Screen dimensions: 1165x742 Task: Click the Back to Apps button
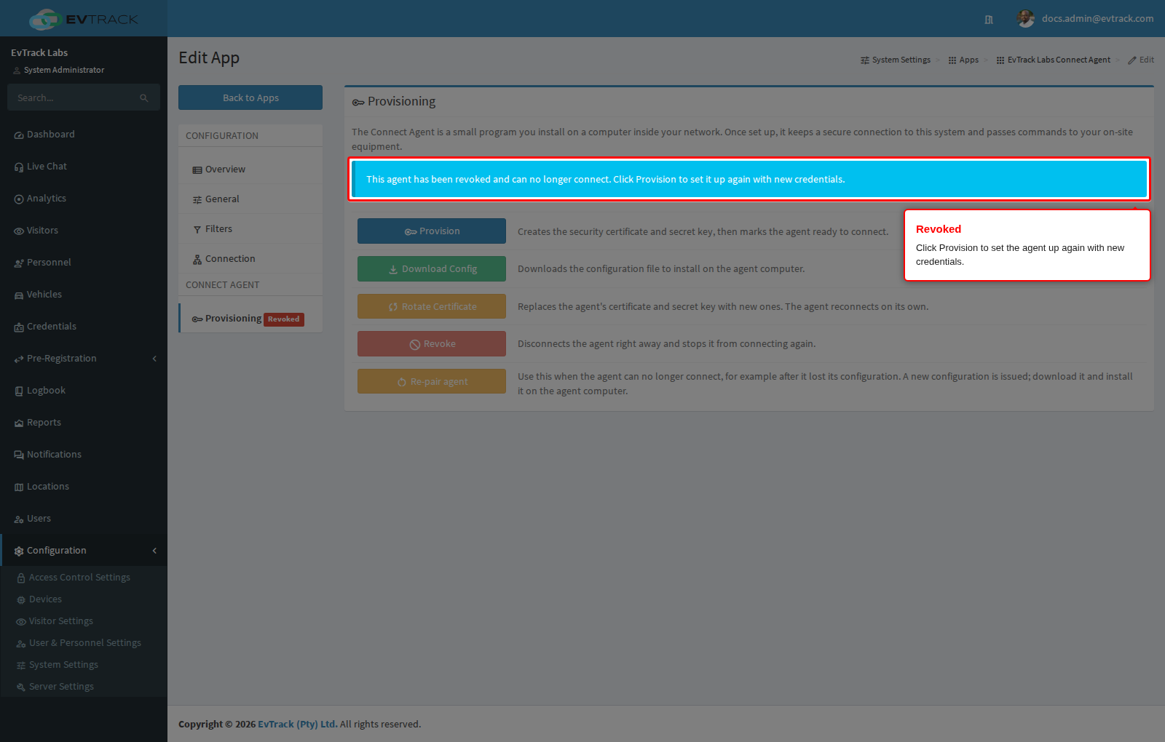[x=250, y=97]
